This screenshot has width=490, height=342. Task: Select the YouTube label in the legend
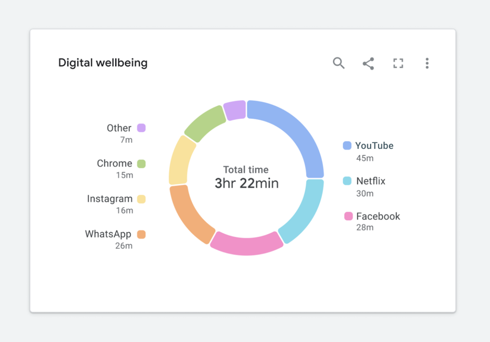pos(374,145)
